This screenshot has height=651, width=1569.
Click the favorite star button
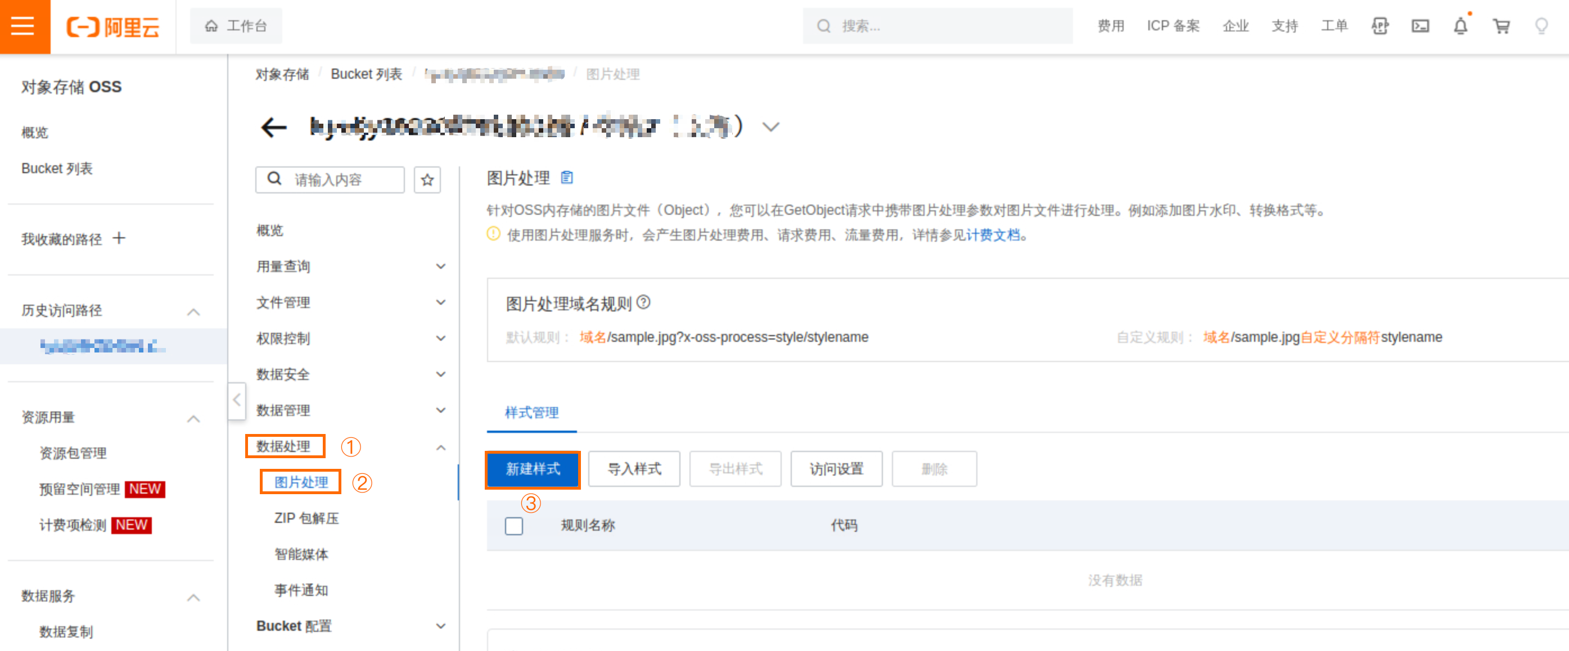pyautogui.click(x=427, y=180)
